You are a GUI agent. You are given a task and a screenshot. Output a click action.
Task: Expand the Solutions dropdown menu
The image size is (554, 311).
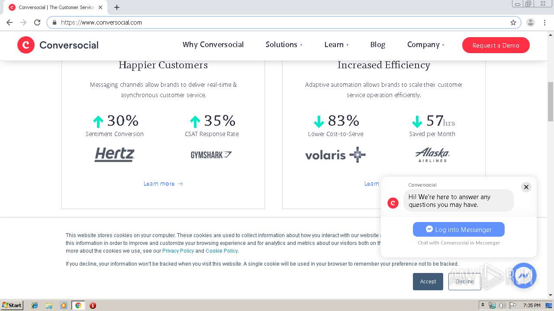(x=284, y=44)
